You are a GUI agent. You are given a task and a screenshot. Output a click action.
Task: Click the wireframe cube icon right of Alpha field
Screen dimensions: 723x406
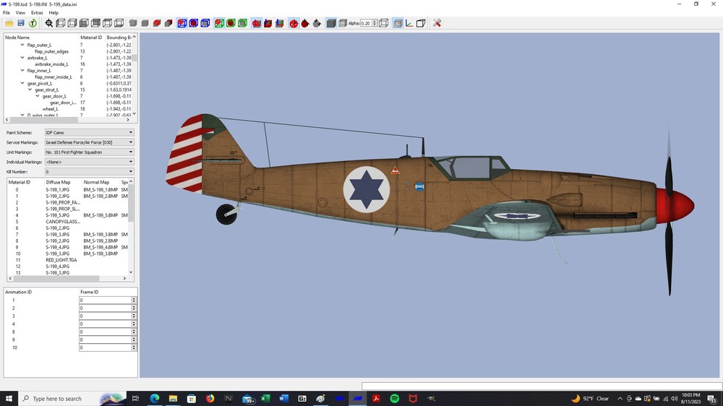click(x=384, y=23)
